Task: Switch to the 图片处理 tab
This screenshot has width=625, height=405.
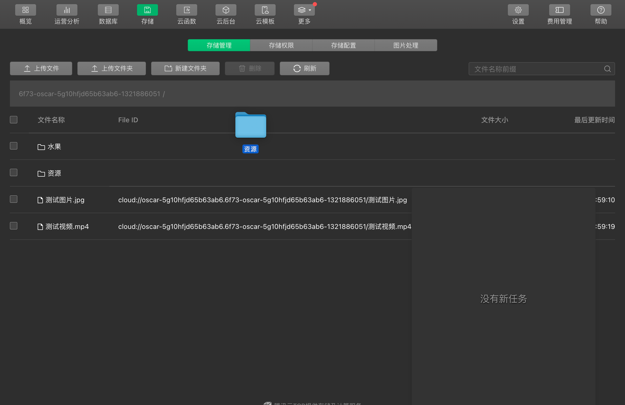Action: click(x=405, y=45)
